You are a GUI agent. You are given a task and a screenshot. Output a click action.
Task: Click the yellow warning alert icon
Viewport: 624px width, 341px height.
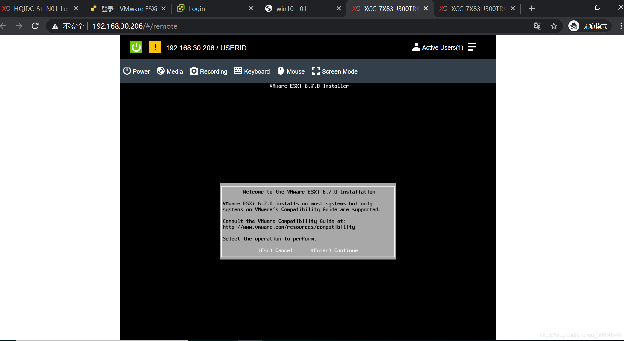155,47
